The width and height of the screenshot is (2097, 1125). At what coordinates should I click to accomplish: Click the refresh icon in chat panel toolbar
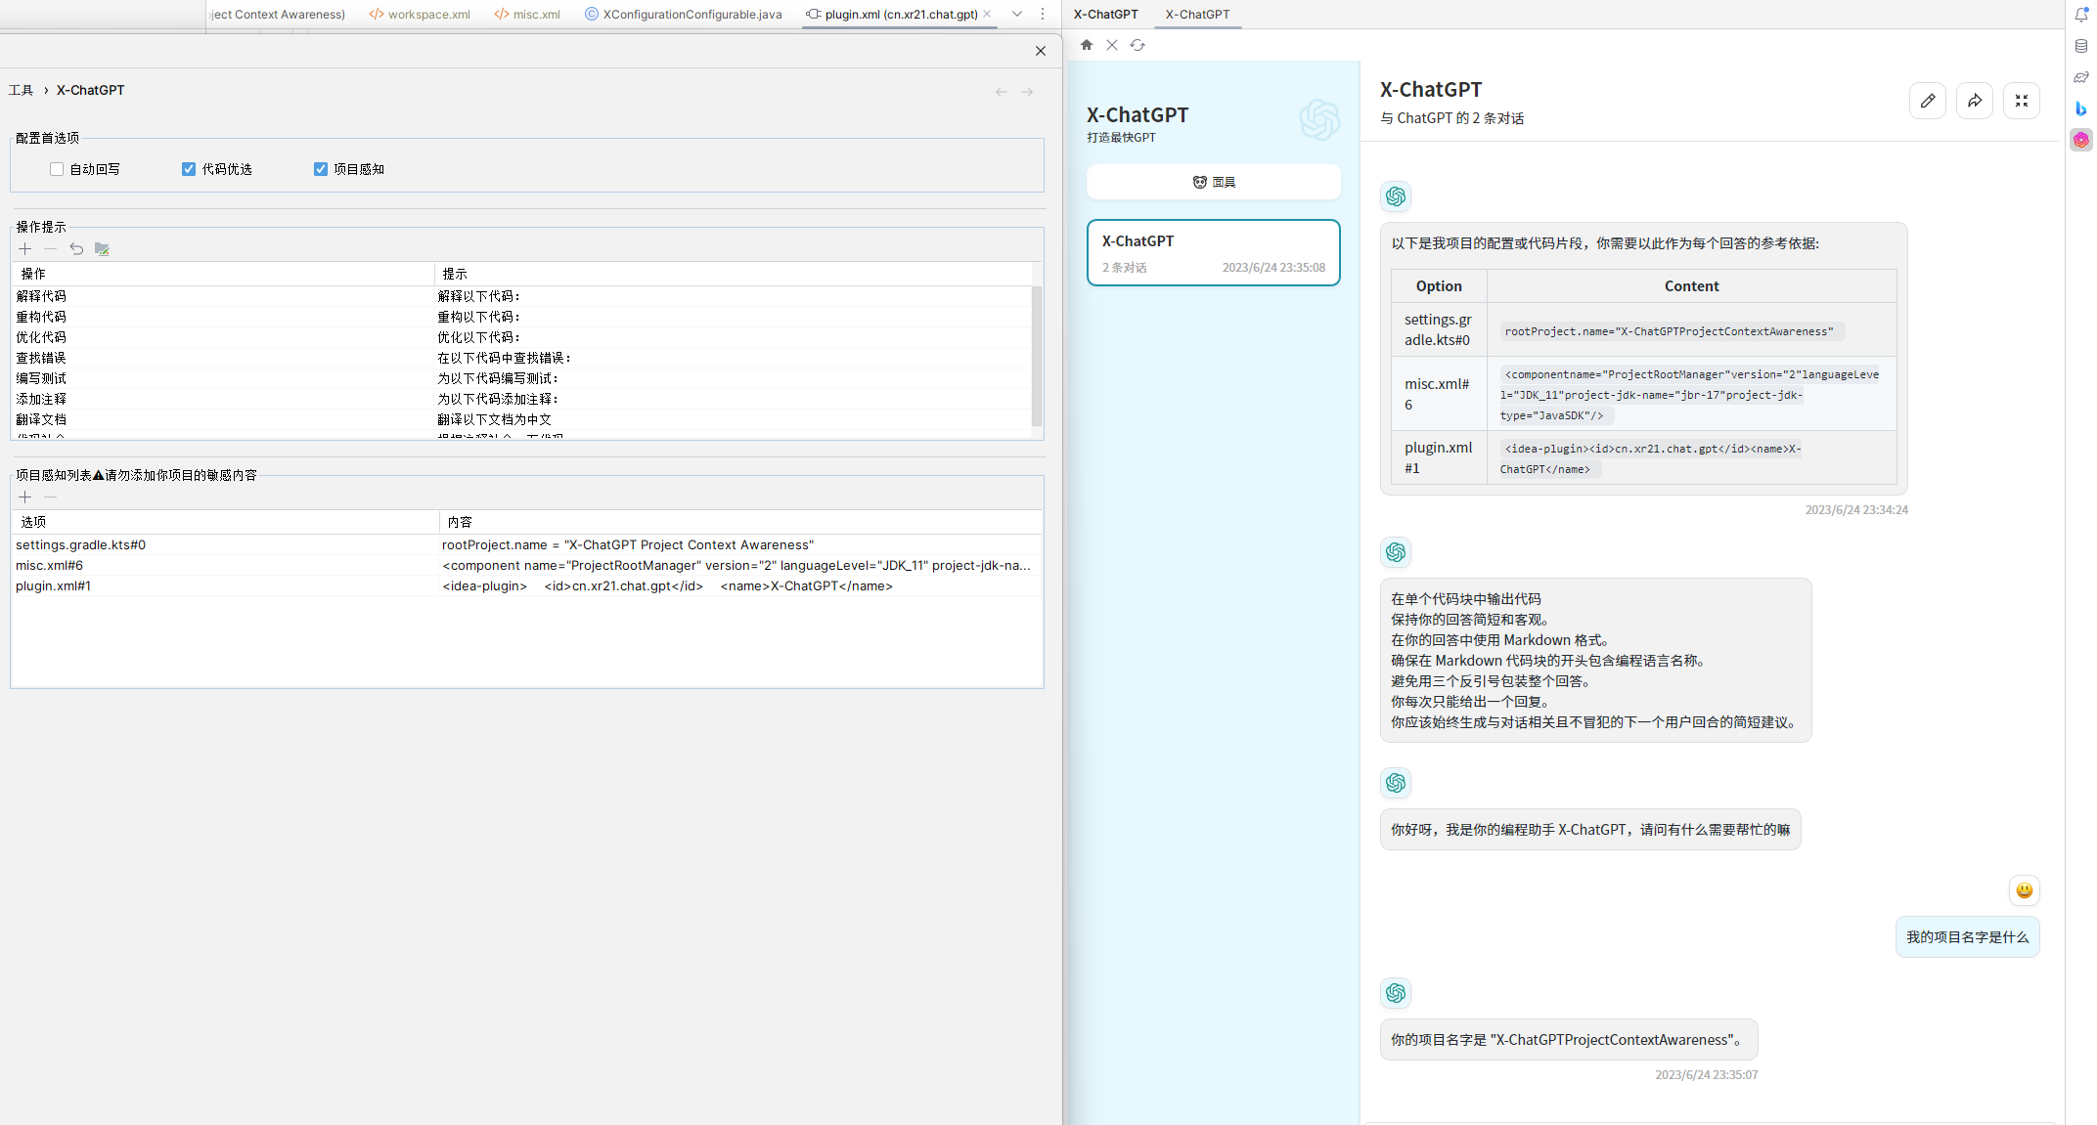tap(1138, 45)
